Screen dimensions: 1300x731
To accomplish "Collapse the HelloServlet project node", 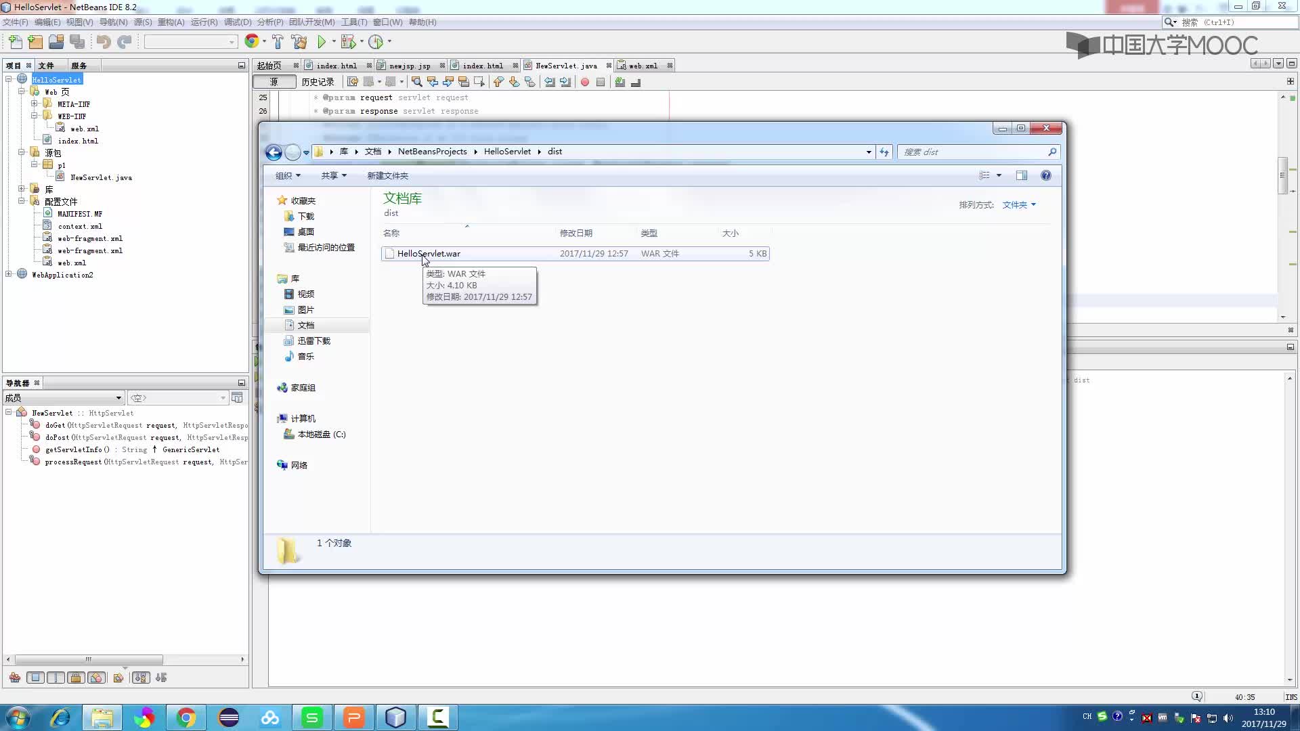I will 9,79.
